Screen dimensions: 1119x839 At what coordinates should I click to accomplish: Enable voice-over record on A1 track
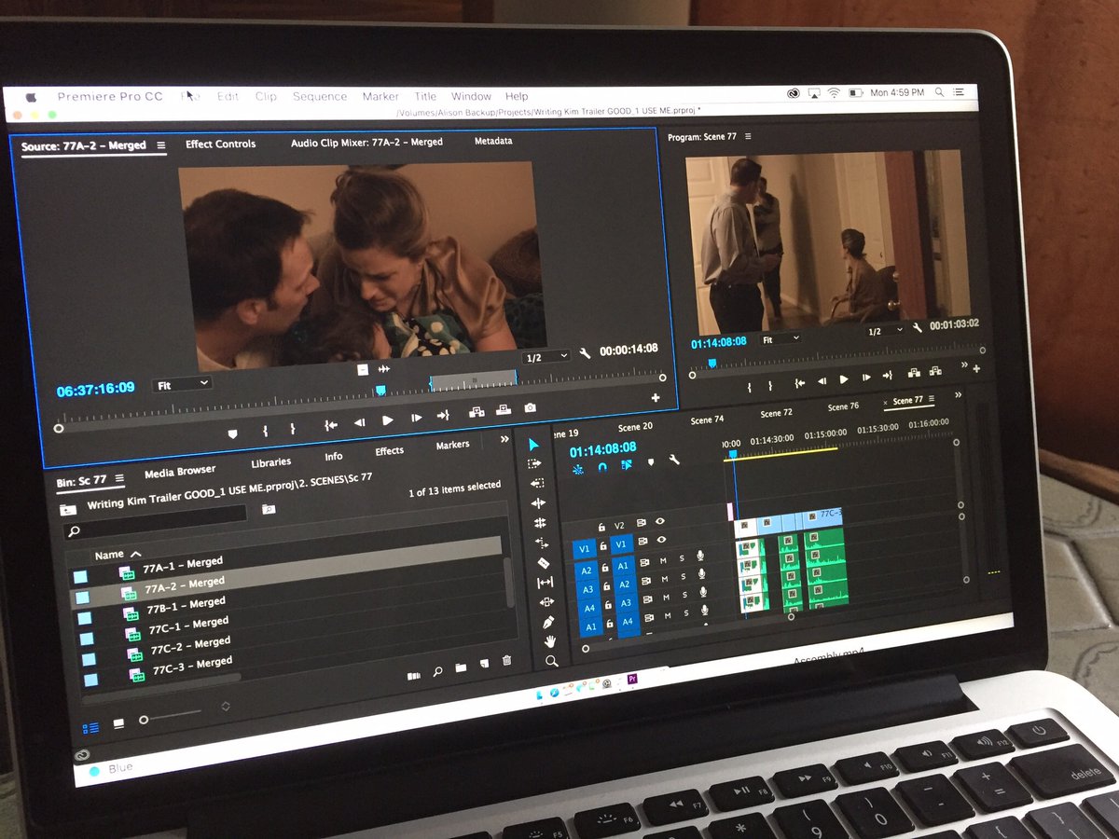click(700, 555)
